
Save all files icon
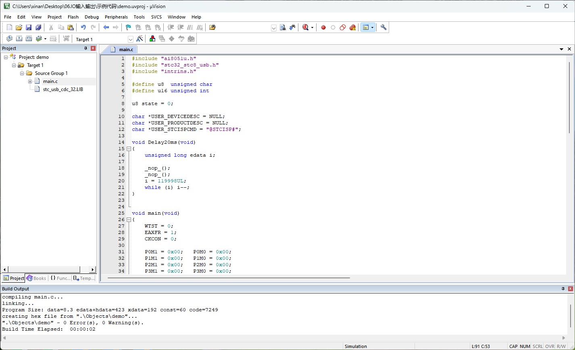tap(38, 27)
